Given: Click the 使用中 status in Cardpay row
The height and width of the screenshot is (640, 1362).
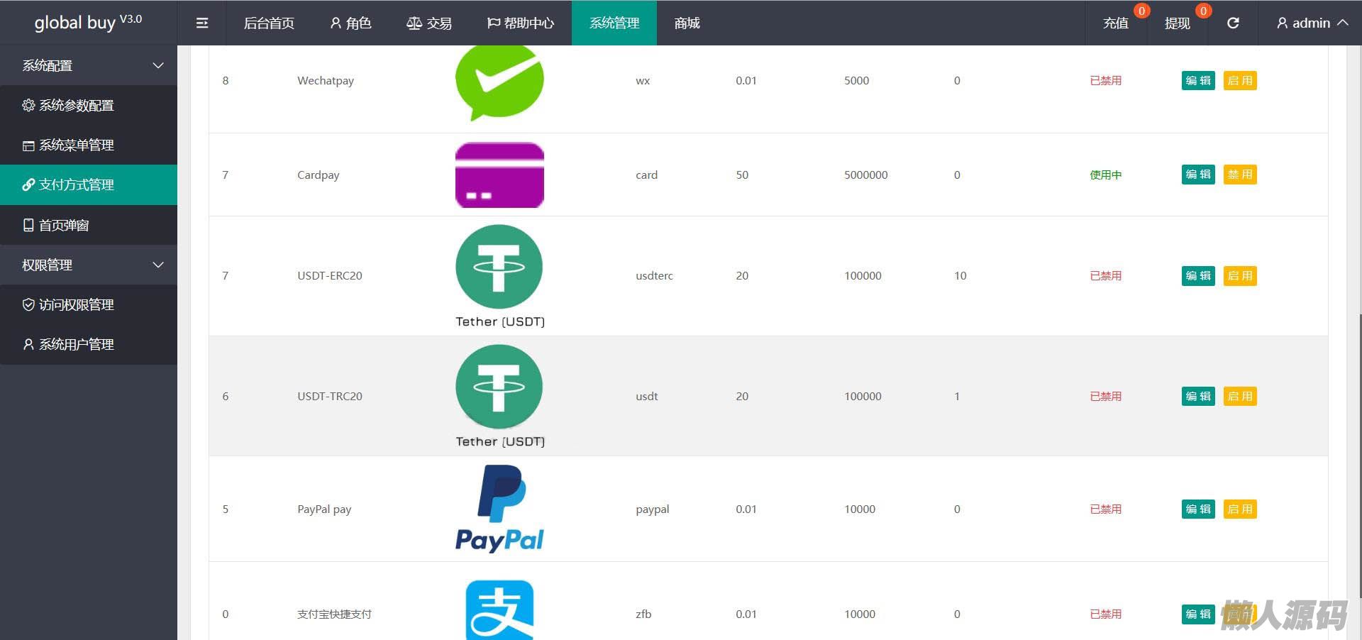Looking at the screenshot, I should tap(1106, 175).
